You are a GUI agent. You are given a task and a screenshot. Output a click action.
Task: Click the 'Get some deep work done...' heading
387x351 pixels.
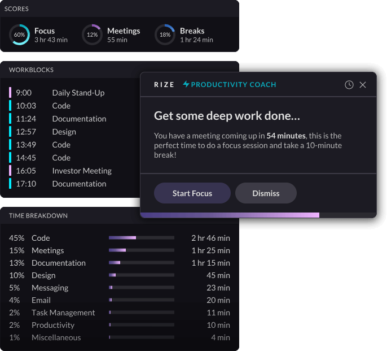pyautogui.click(x=227, y=116)
